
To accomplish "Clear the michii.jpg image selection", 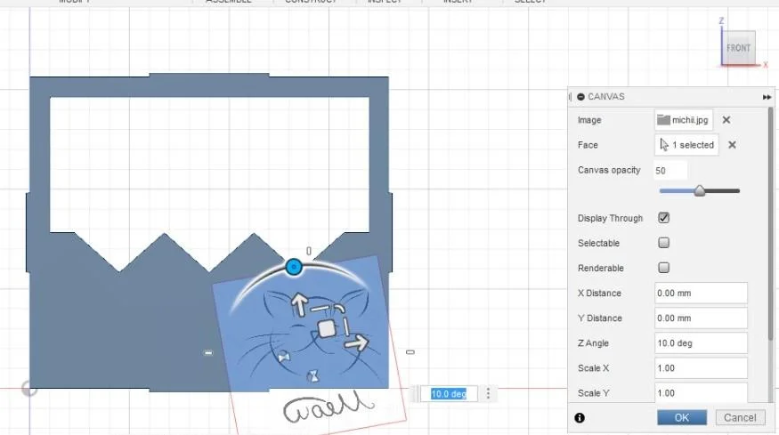I will click(726, 120).
